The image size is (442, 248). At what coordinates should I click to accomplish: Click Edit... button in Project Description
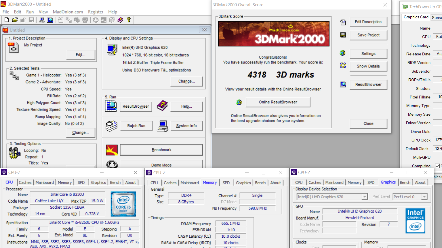click(x=81, y=55)
